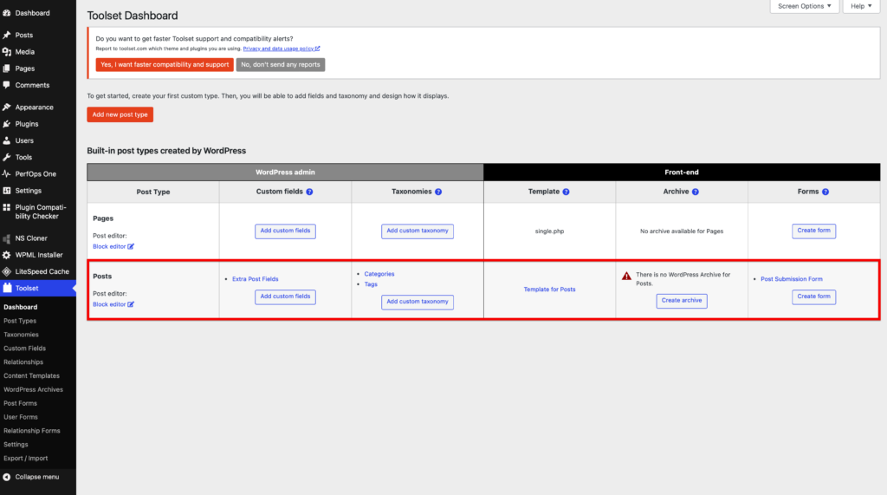This screenshot has height=495, width=887.
Task: Click help icon next to Custom fields
Action: coord(309,192)
